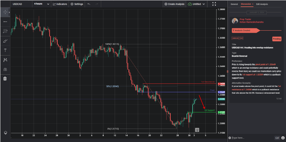Click the Pending status button
The height and width of the screenshot is (142, 286).
[277, 39]
